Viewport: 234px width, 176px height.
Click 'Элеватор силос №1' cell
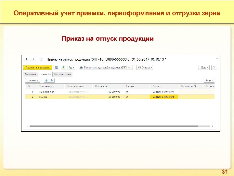tap(164, 92)
